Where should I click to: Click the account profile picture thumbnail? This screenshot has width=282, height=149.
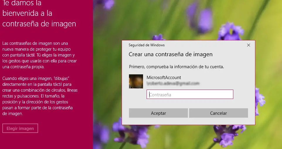tap(136, 81)
